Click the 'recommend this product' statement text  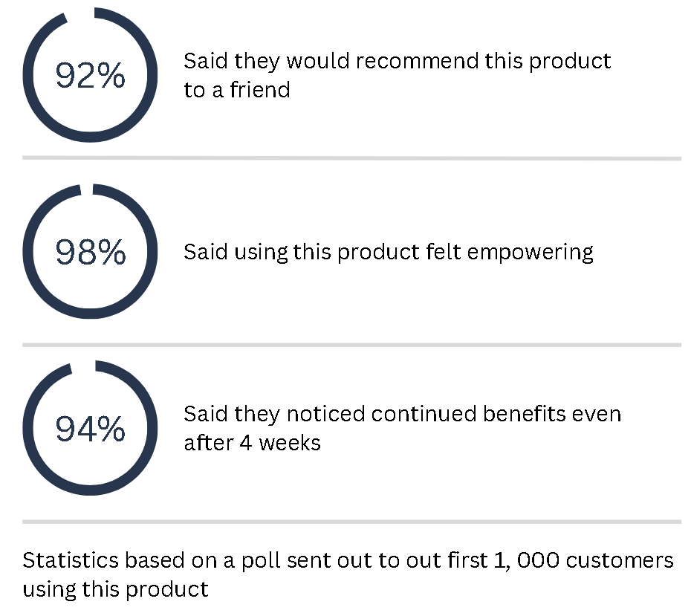click(x=398, y=61)
